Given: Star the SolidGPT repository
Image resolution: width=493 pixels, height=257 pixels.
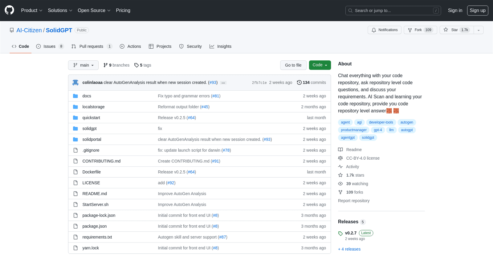Looking at the screenshot, I should 456,30.
